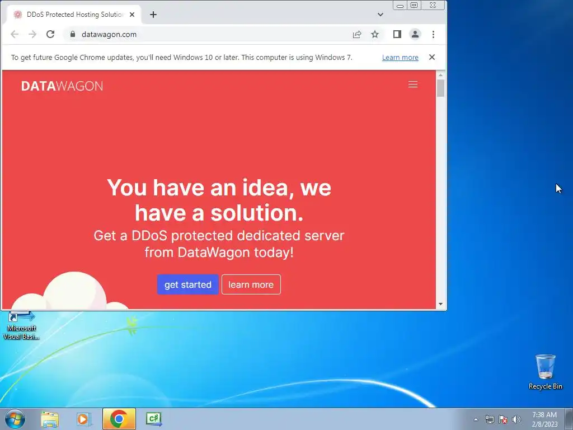Select Microsoft Visual Basic desktop shortcut

click(21, 325)
